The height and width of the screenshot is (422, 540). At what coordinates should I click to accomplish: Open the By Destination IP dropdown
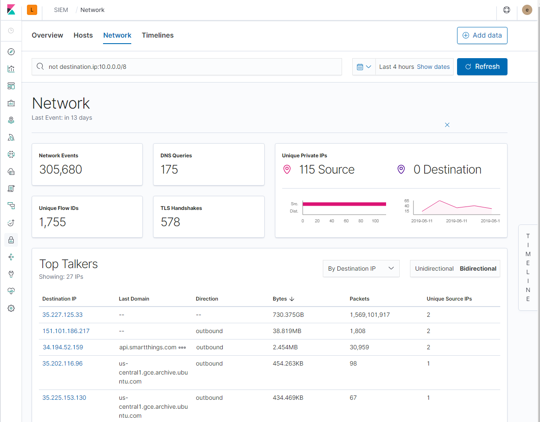click(x=361, y=269)
